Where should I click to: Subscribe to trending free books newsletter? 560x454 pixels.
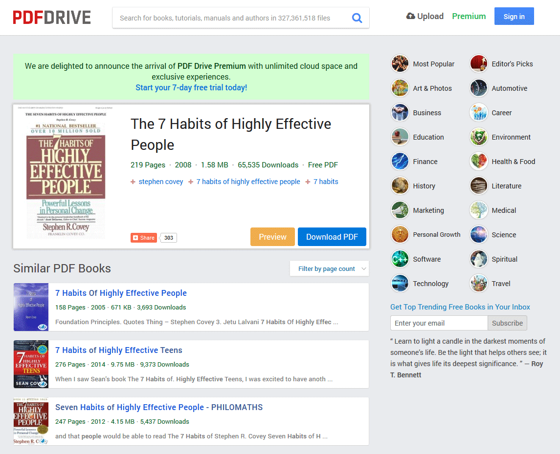pyautogui.click(x=507, y=323)
